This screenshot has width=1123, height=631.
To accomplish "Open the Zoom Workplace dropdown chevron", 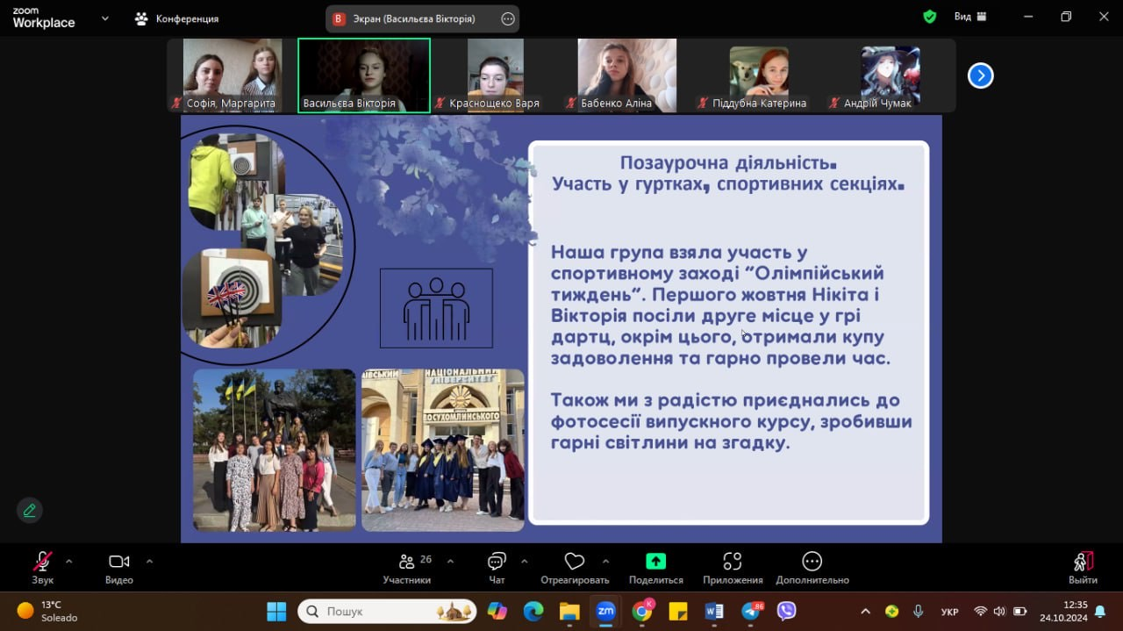I will click(105, 18).
